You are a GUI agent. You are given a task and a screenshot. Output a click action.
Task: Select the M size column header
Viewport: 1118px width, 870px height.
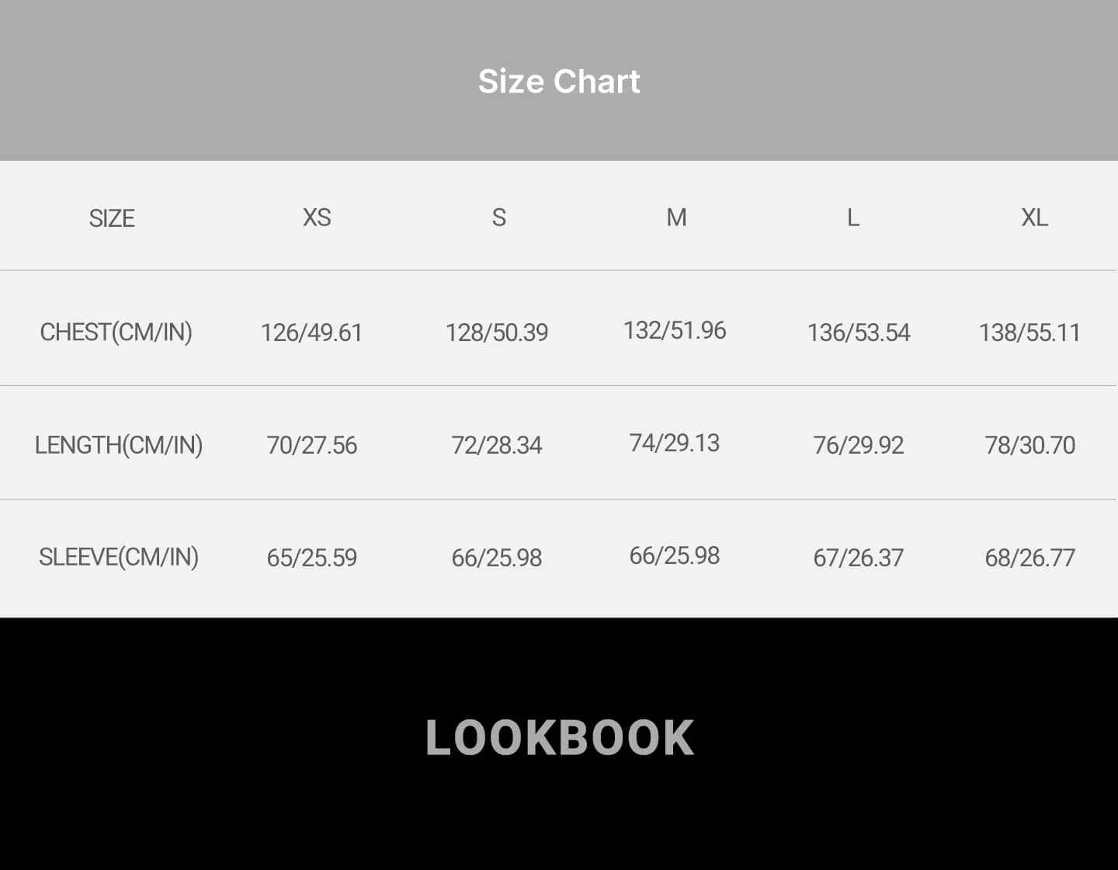[676, 217]
